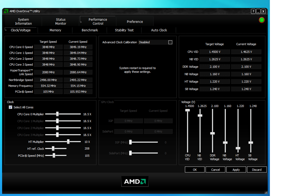Toggle the Select All Cores checkbox
The image size is (306, 196).
tap(10, 107)
